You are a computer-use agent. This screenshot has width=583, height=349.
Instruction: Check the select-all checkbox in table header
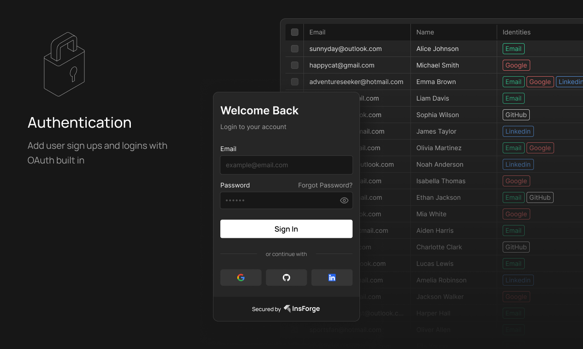(294, 32)
